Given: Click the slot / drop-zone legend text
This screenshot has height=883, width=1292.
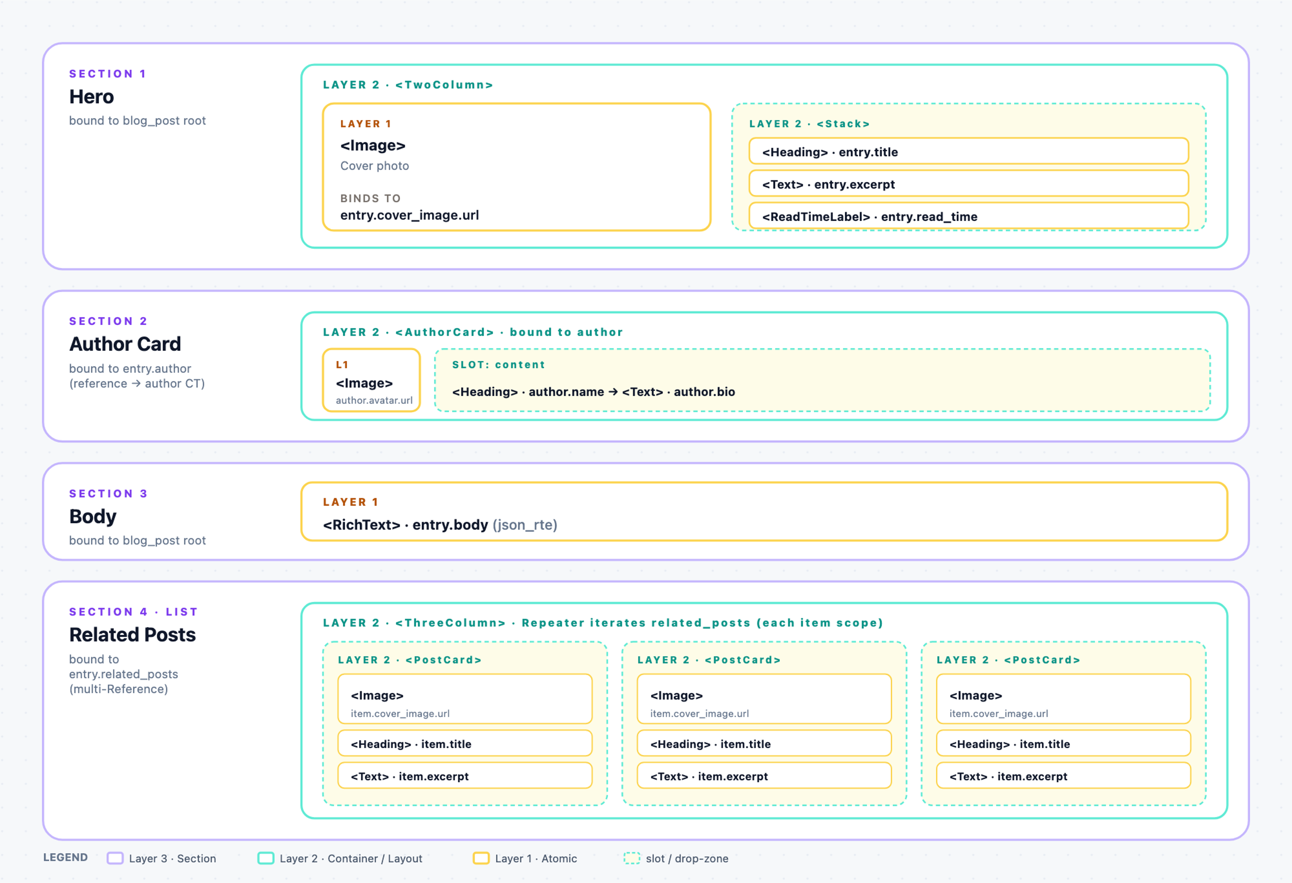Looking at the screenshot, I should (x=687, y=858).
